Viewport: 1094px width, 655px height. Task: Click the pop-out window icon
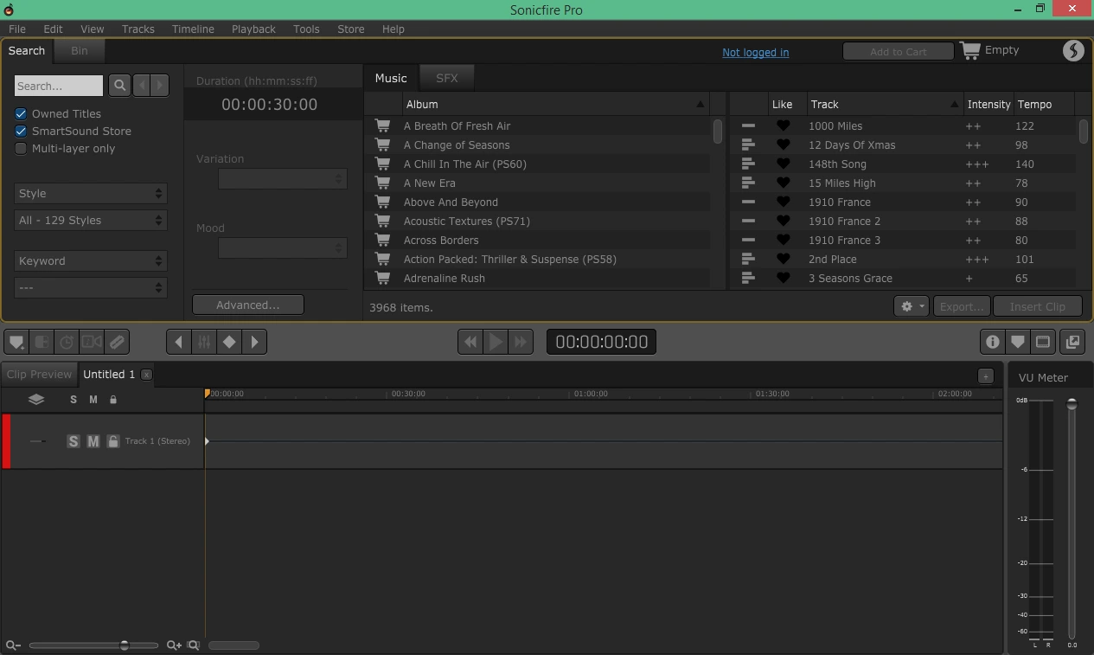coord(1072,342)
